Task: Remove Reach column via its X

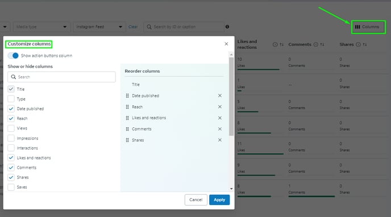Action: [220, 107]
